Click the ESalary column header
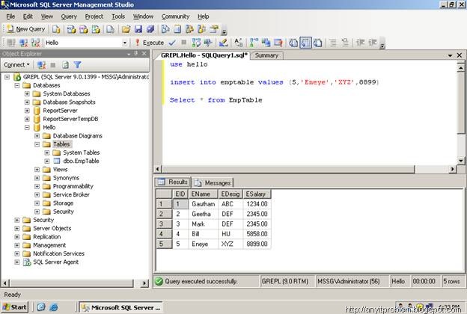 tap(257, 194)
